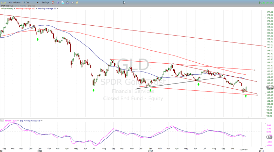Click the -6.00 MACD axis label
This screenshot has height=152, width=274.
pos(269,145)
